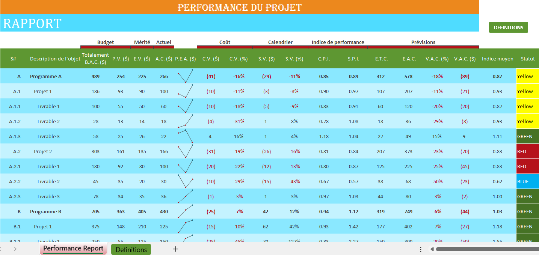
Task: Switch to the Performance Report sheet tab
Action: [x=73, y=249]
